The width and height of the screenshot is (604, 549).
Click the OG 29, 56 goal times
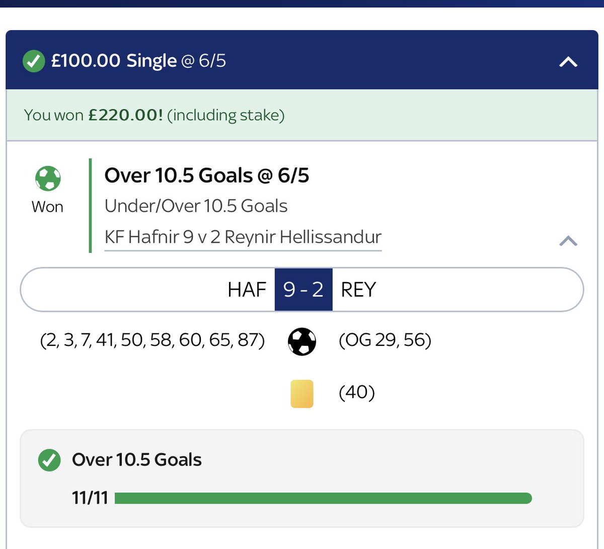[x=385, y=340]
